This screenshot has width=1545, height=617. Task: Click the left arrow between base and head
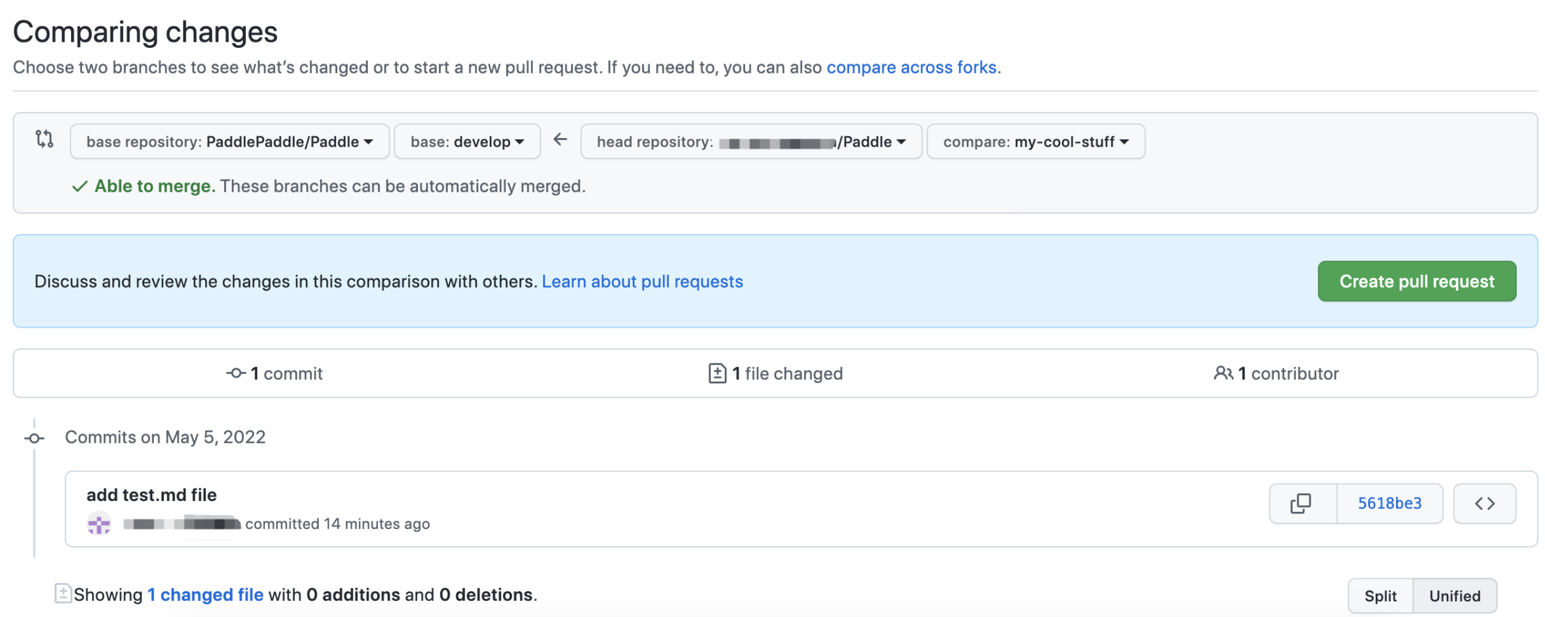[560, 140]
